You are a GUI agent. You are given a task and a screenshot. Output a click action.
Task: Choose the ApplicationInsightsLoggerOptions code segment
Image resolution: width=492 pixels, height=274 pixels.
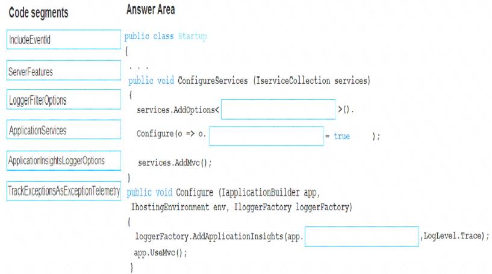[x=64, y=161]
